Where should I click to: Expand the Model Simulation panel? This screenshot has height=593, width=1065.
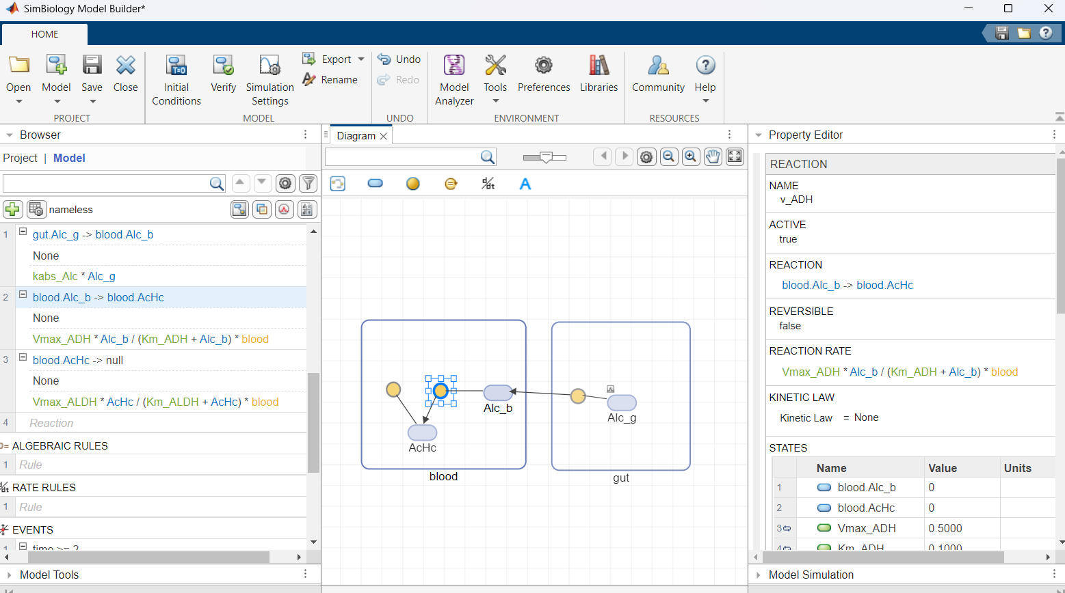tap(759, 575)
